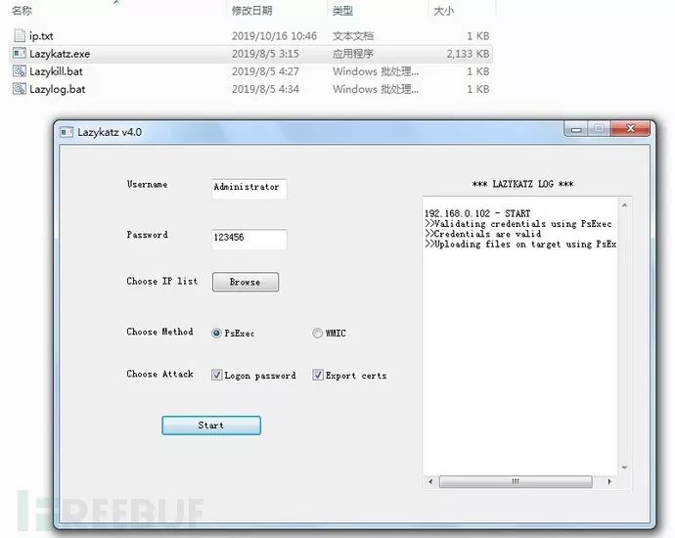Click the log scroll up arrow
675x538 pixels.
click(x=625, y=205)
